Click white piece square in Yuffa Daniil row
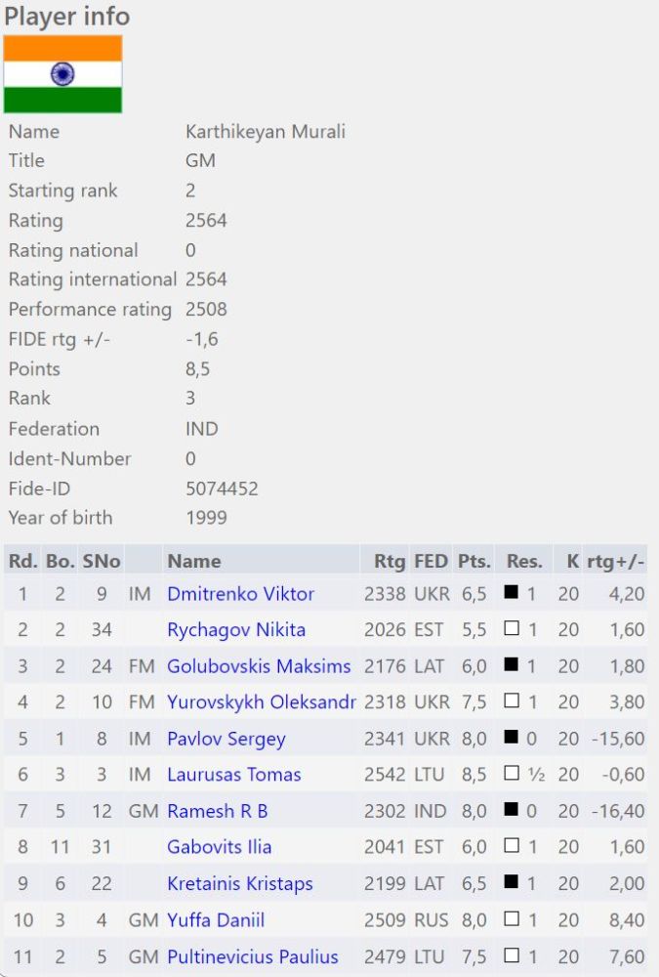This screenshot has height=977, width=659. tap(512, 919)
